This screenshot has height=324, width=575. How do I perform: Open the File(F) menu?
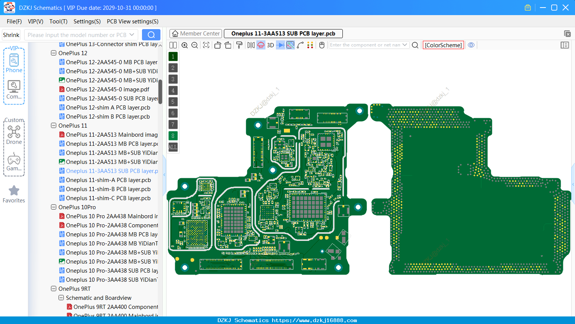point(14,22)
